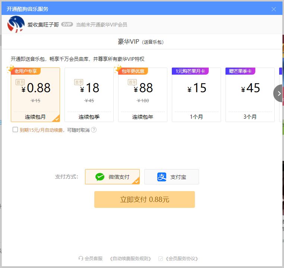Open 《自动续费服务规则》 link
284x268 pixels.
(x=130, y=258)
